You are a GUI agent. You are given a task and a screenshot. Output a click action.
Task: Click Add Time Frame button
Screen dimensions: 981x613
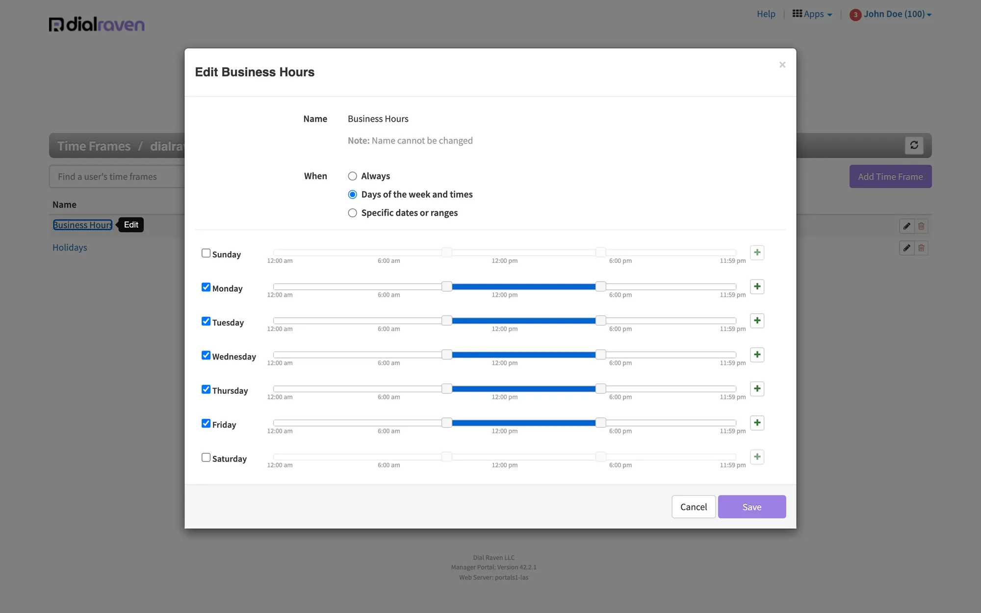click(x=890, y=177)
